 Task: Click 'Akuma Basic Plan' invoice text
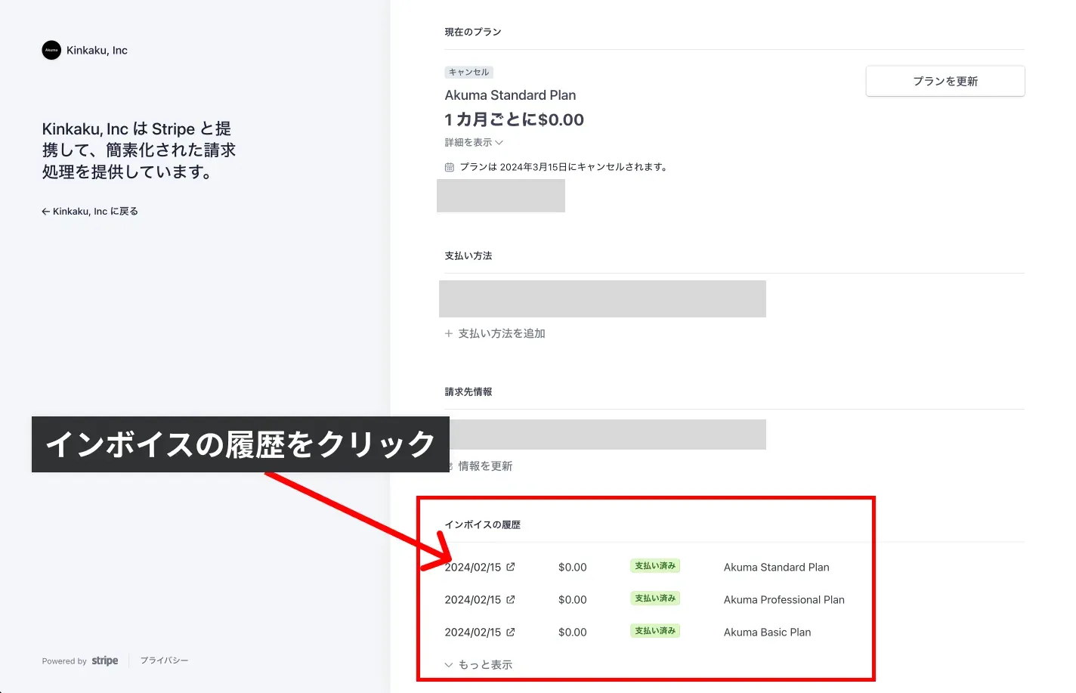(x=767, y=633)
